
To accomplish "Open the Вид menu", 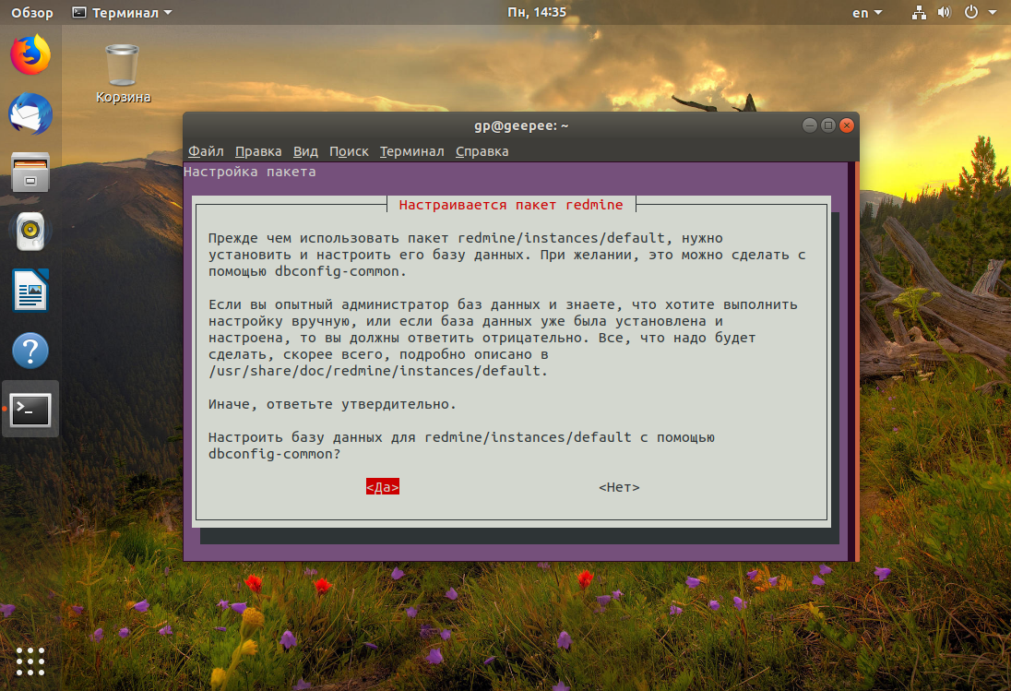I will coord(305,150).
